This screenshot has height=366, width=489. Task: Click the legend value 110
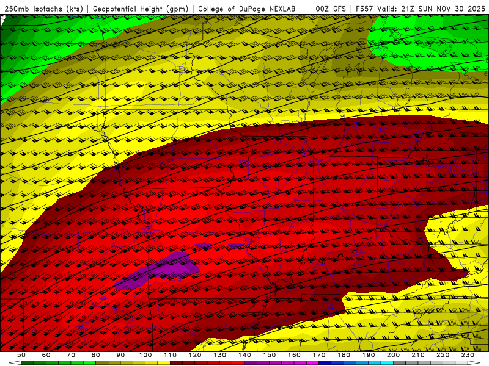click(171, 355)
